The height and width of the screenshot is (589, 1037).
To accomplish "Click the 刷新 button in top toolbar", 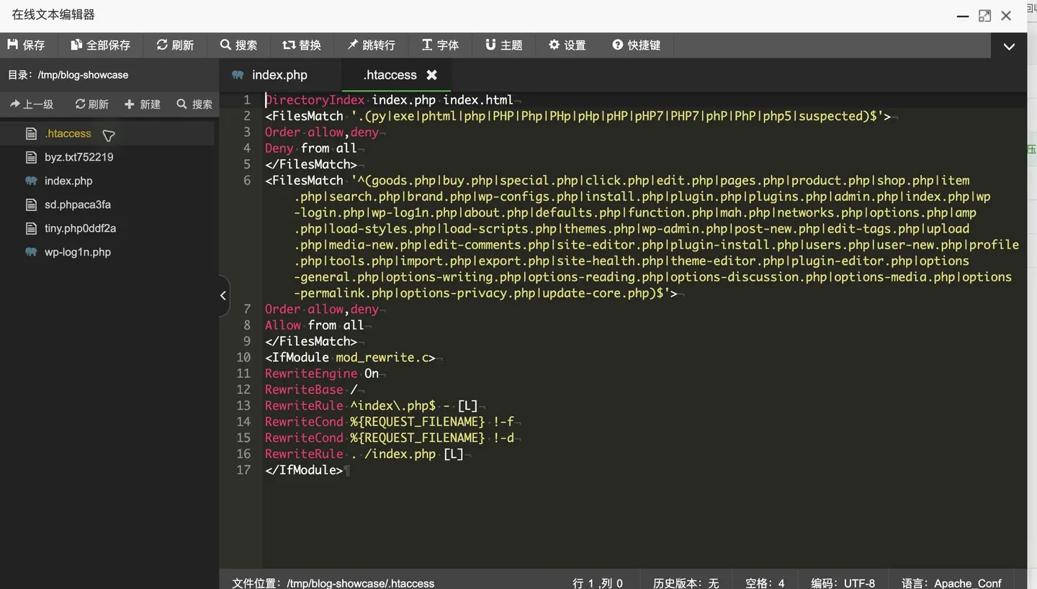I will 176,45.
